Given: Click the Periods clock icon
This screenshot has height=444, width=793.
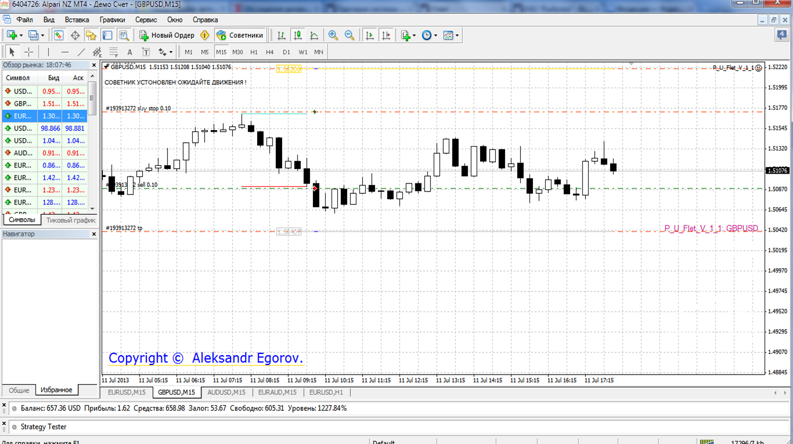Looking at the screenshot, I should (x=427, y=35).
